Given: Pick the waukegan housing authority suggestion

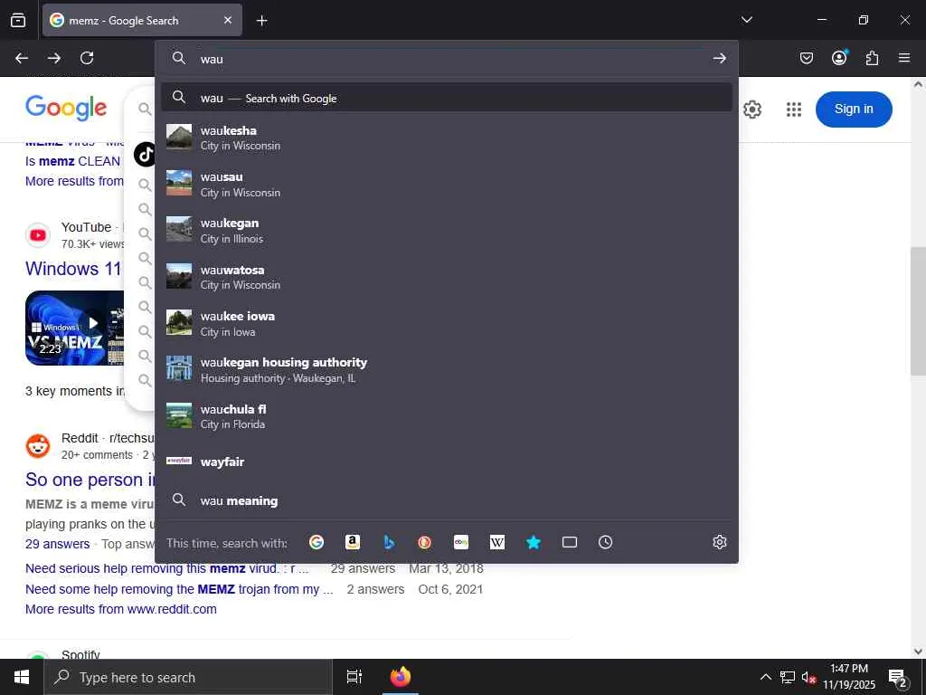Looking at the screenshot, I should 447,369.
